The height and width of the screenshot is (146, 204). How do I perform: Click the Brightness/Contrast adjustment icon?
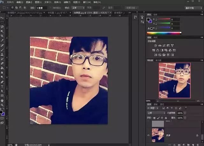pyautogui.click(x=156, y=46)
